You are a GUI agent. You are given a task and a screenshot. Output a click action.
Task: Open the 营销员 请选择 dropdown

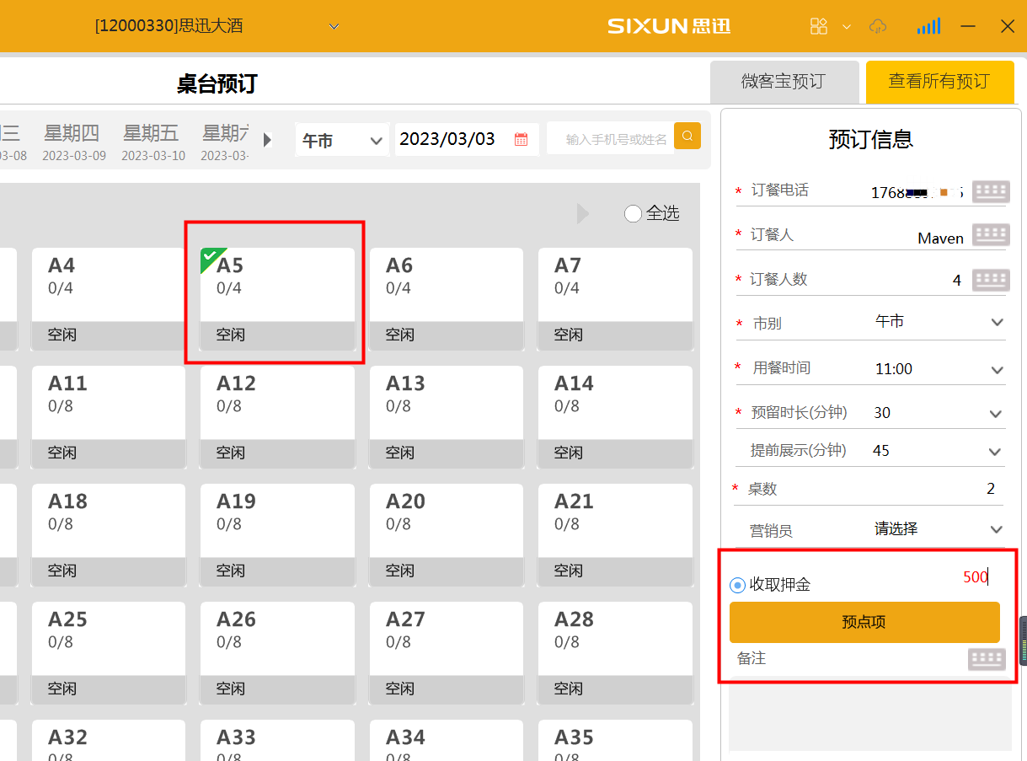997,530
